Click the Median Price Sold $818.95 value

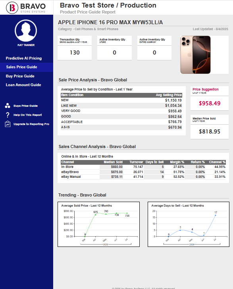[x=210, y=132]
